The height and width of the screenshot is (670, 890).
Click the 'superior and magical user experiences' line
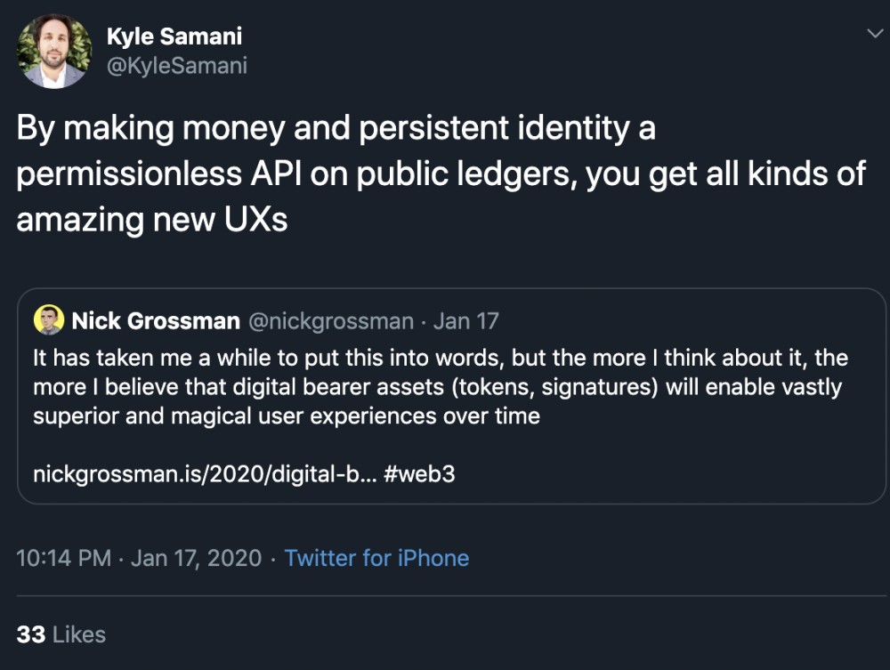point(287,416)
